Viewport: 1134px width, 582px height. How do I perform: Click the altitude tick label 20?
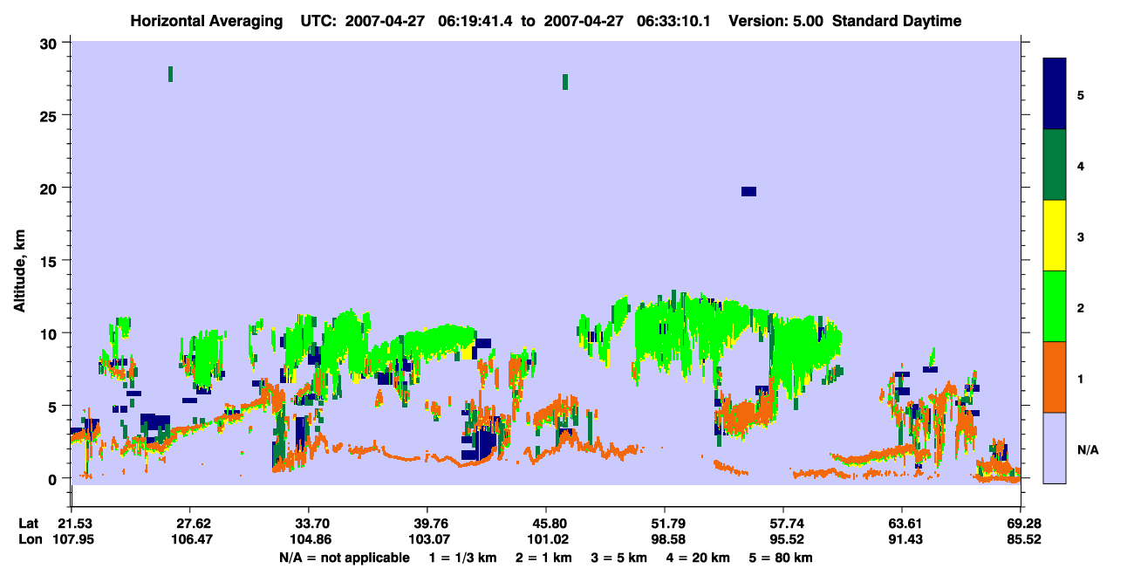point(51,188)
